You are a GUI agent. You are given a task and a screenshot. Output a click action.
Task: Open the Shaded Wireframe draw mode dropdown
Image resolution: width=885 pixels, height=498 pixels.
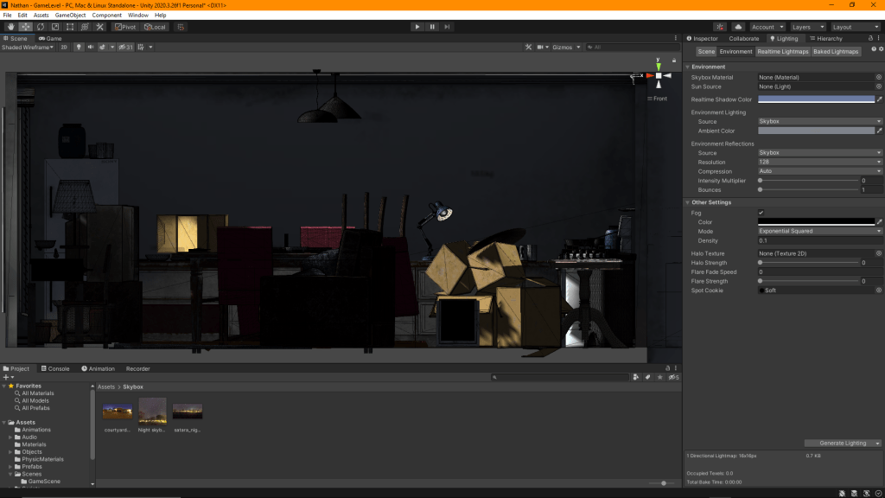pos(28,47)
